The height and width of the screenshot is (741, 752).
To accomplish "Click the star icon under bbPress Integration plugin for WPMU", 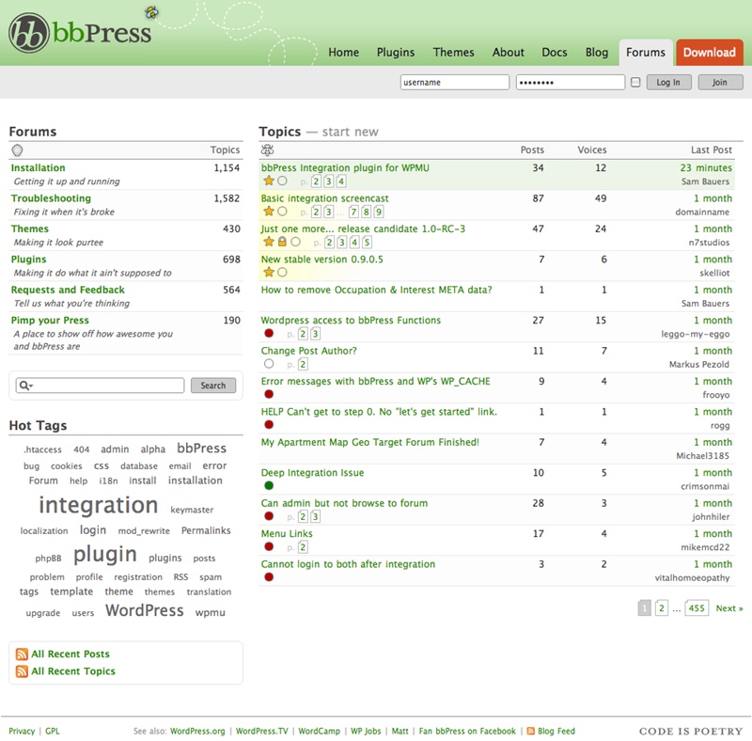I will click(269, 181).
